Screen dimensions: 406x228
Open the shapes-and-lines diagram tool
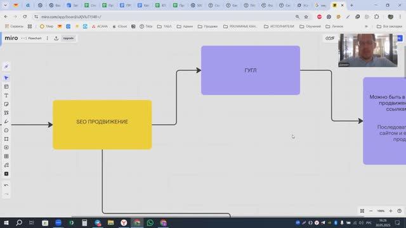click(6, 165)
